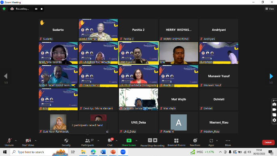Image resolution: width=277 pixels, height=156 pixels.
Task: Expand share options arrow beside Share Screen
Action: [136, 141]
